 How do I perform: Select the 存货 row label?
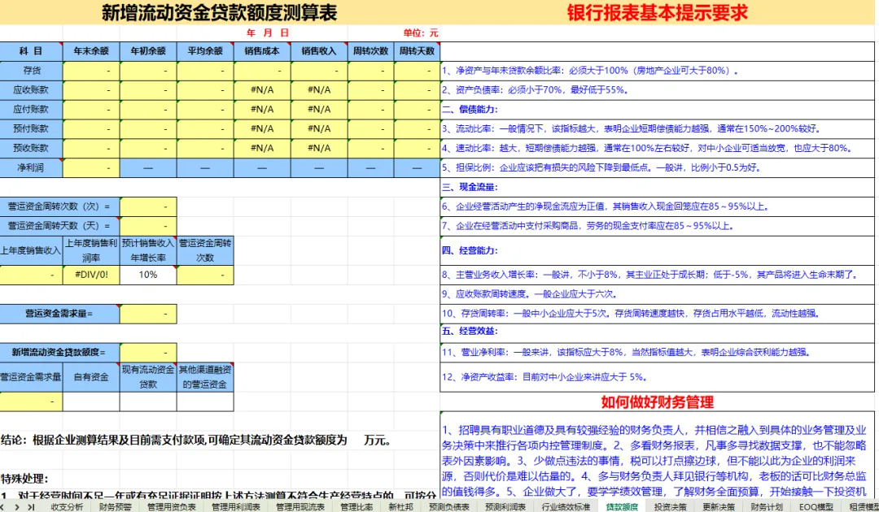point(31,71)
